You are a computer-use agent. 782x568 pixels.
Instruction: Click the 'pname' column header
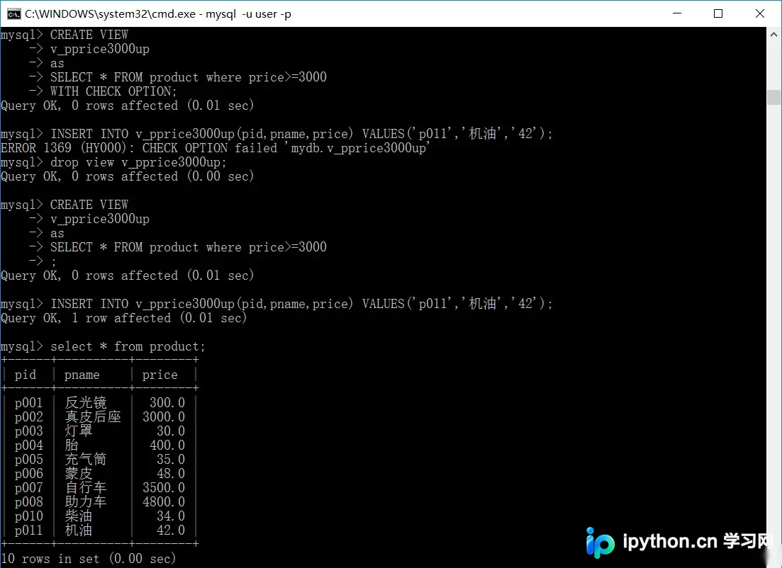82,375
